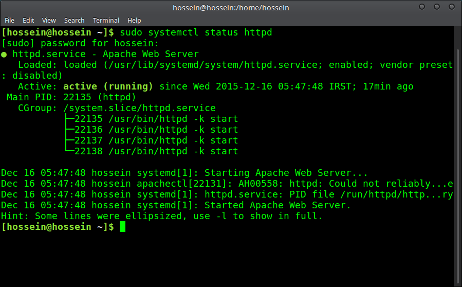Image resolution: width=462 pixels, height=287 pixels.
Task: Click the vertical scrollbar of the terminal
Action: (x=458, y=165)
